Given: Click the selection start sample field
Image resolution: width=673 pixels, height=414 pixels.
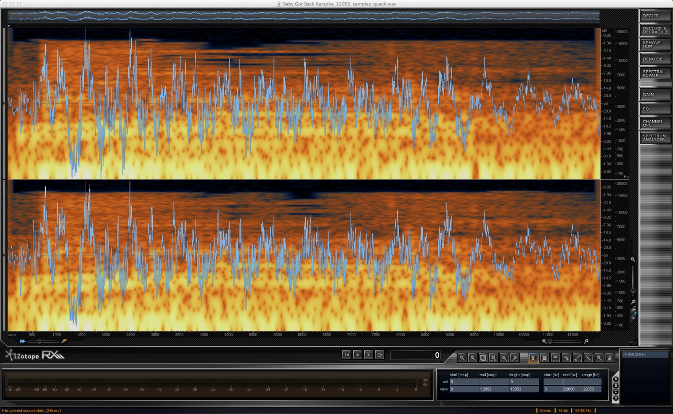Looking at the screenshot, I should [464, 382].
